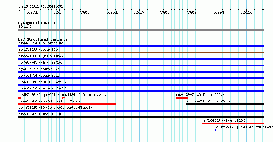The image size is (273, 142).
Task: Select the blue bar under nsv5521888
Action: pyautogui.click(x=141, y=59)
